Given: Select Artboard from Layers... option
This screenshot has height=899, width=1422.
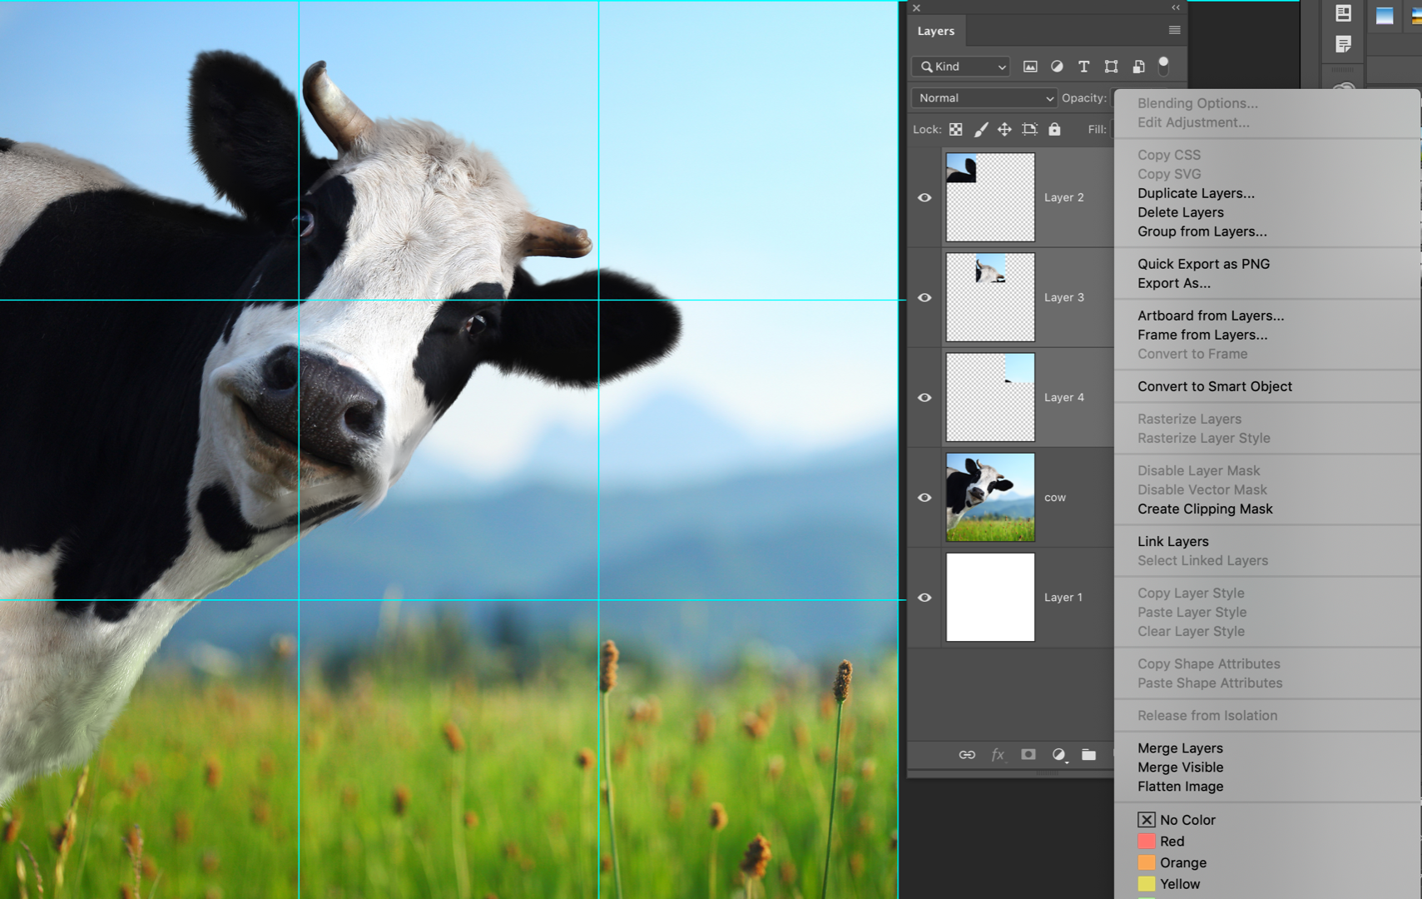Looking at the screenshot, I should pos(1211,315).
